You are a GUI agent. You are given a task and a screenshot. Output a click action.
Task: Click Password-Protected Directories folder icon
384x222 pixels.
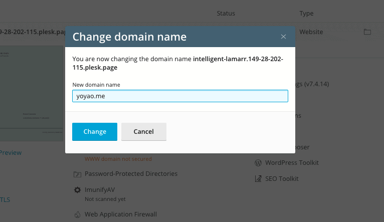[77, 174]
